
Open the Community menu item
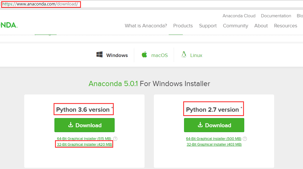235,26
